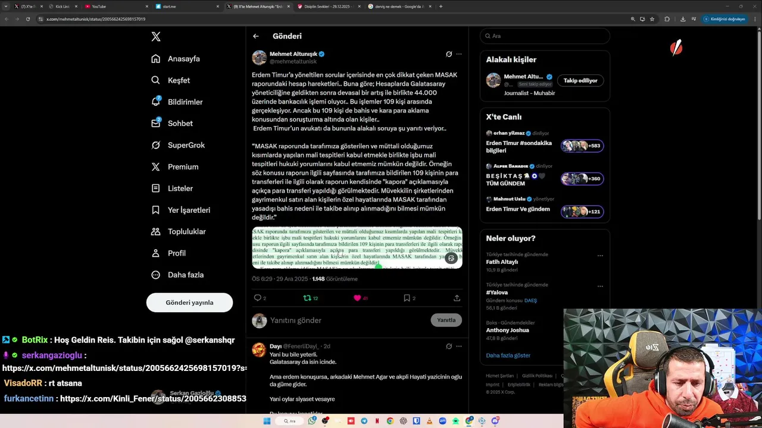Open Sohbet messages
This screenshot has height=428, width=762.
click(172, 124)
